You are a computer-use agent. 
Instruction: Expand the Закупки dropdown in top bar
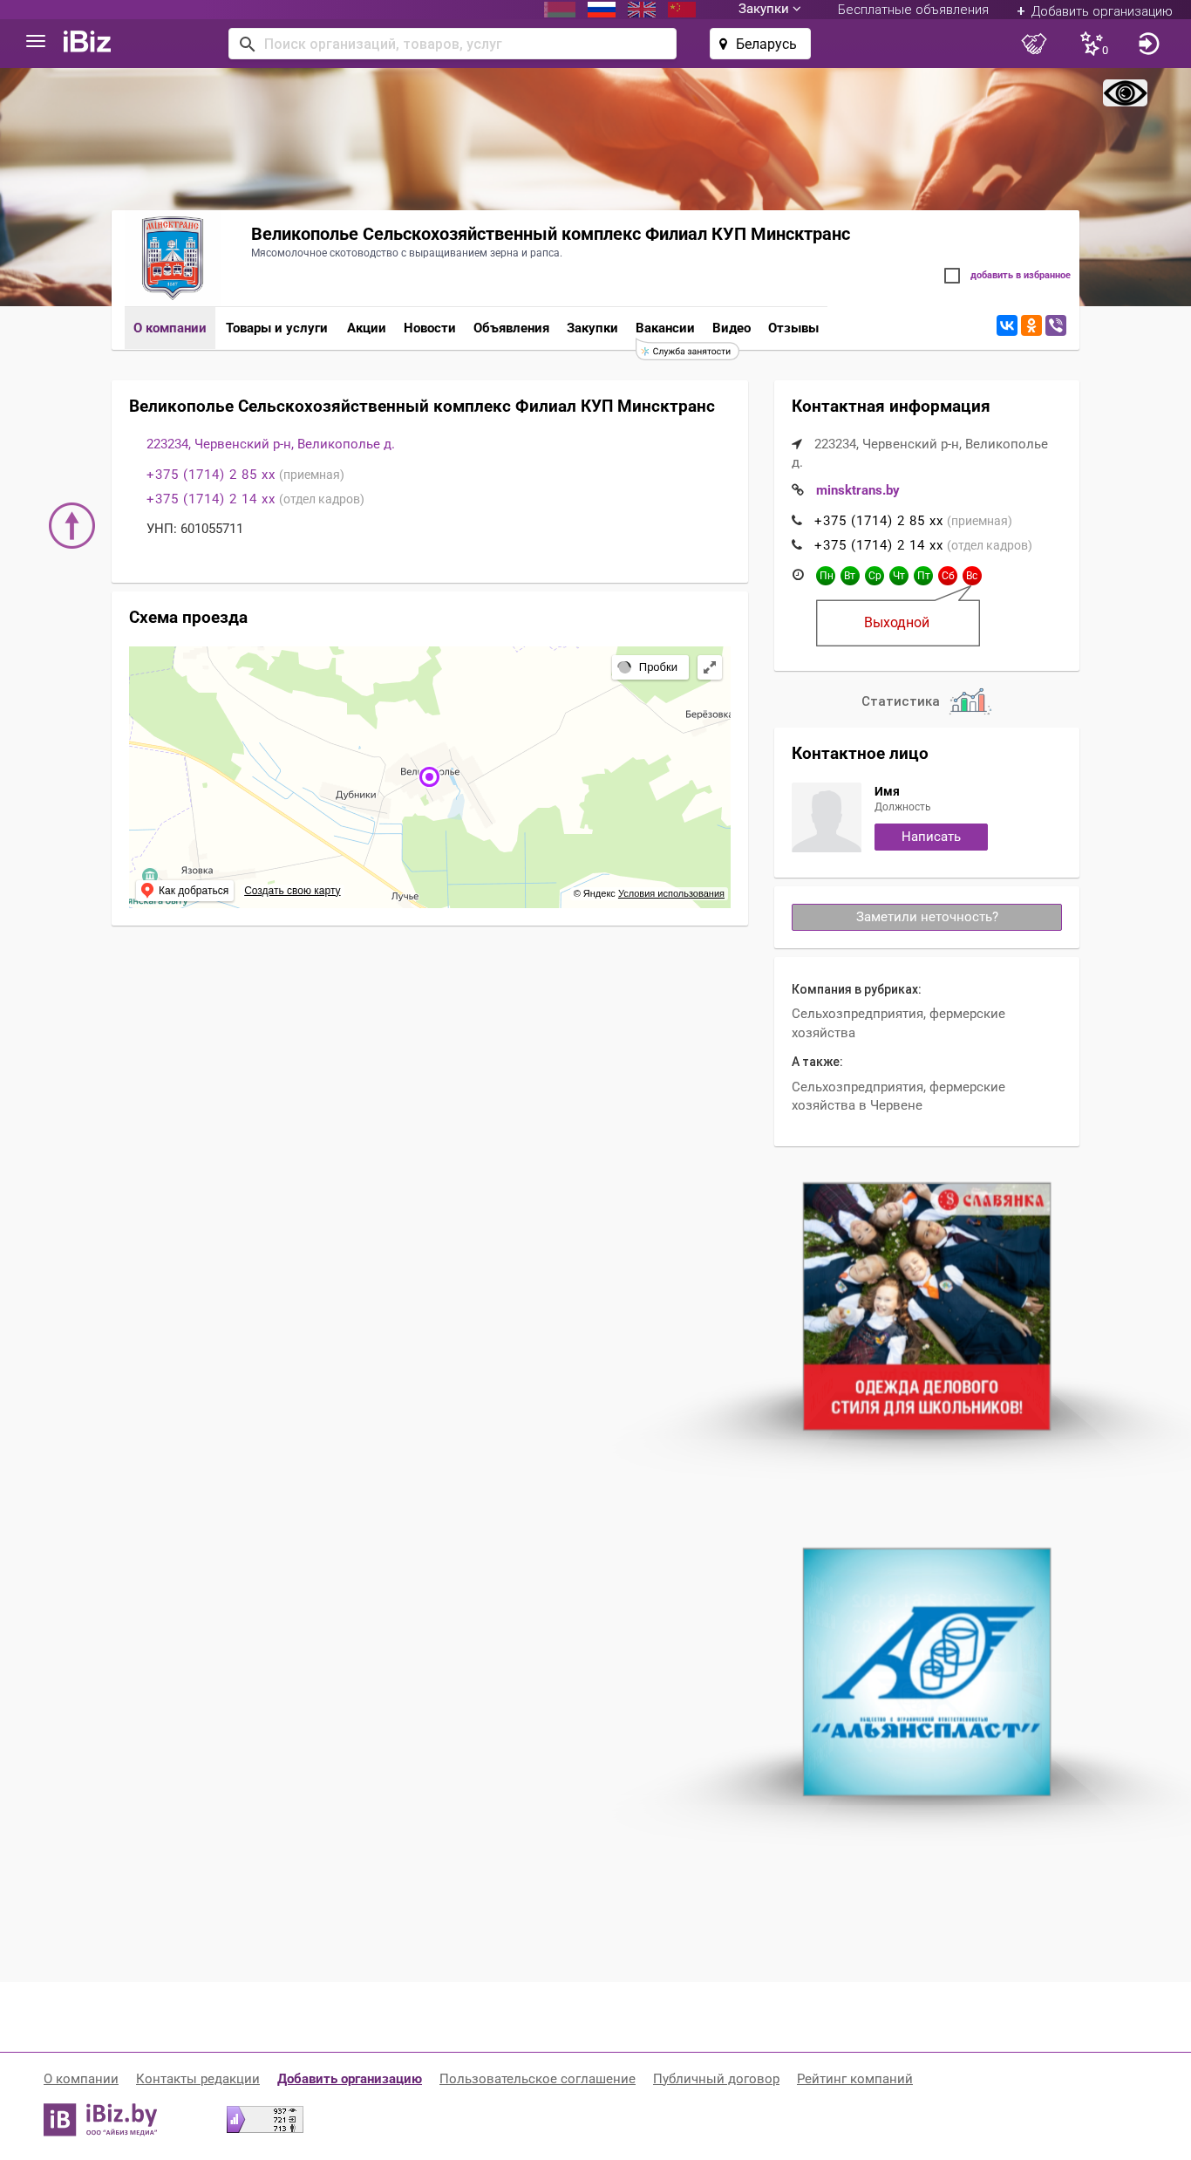pyautogui.click(x=769, y=10)
